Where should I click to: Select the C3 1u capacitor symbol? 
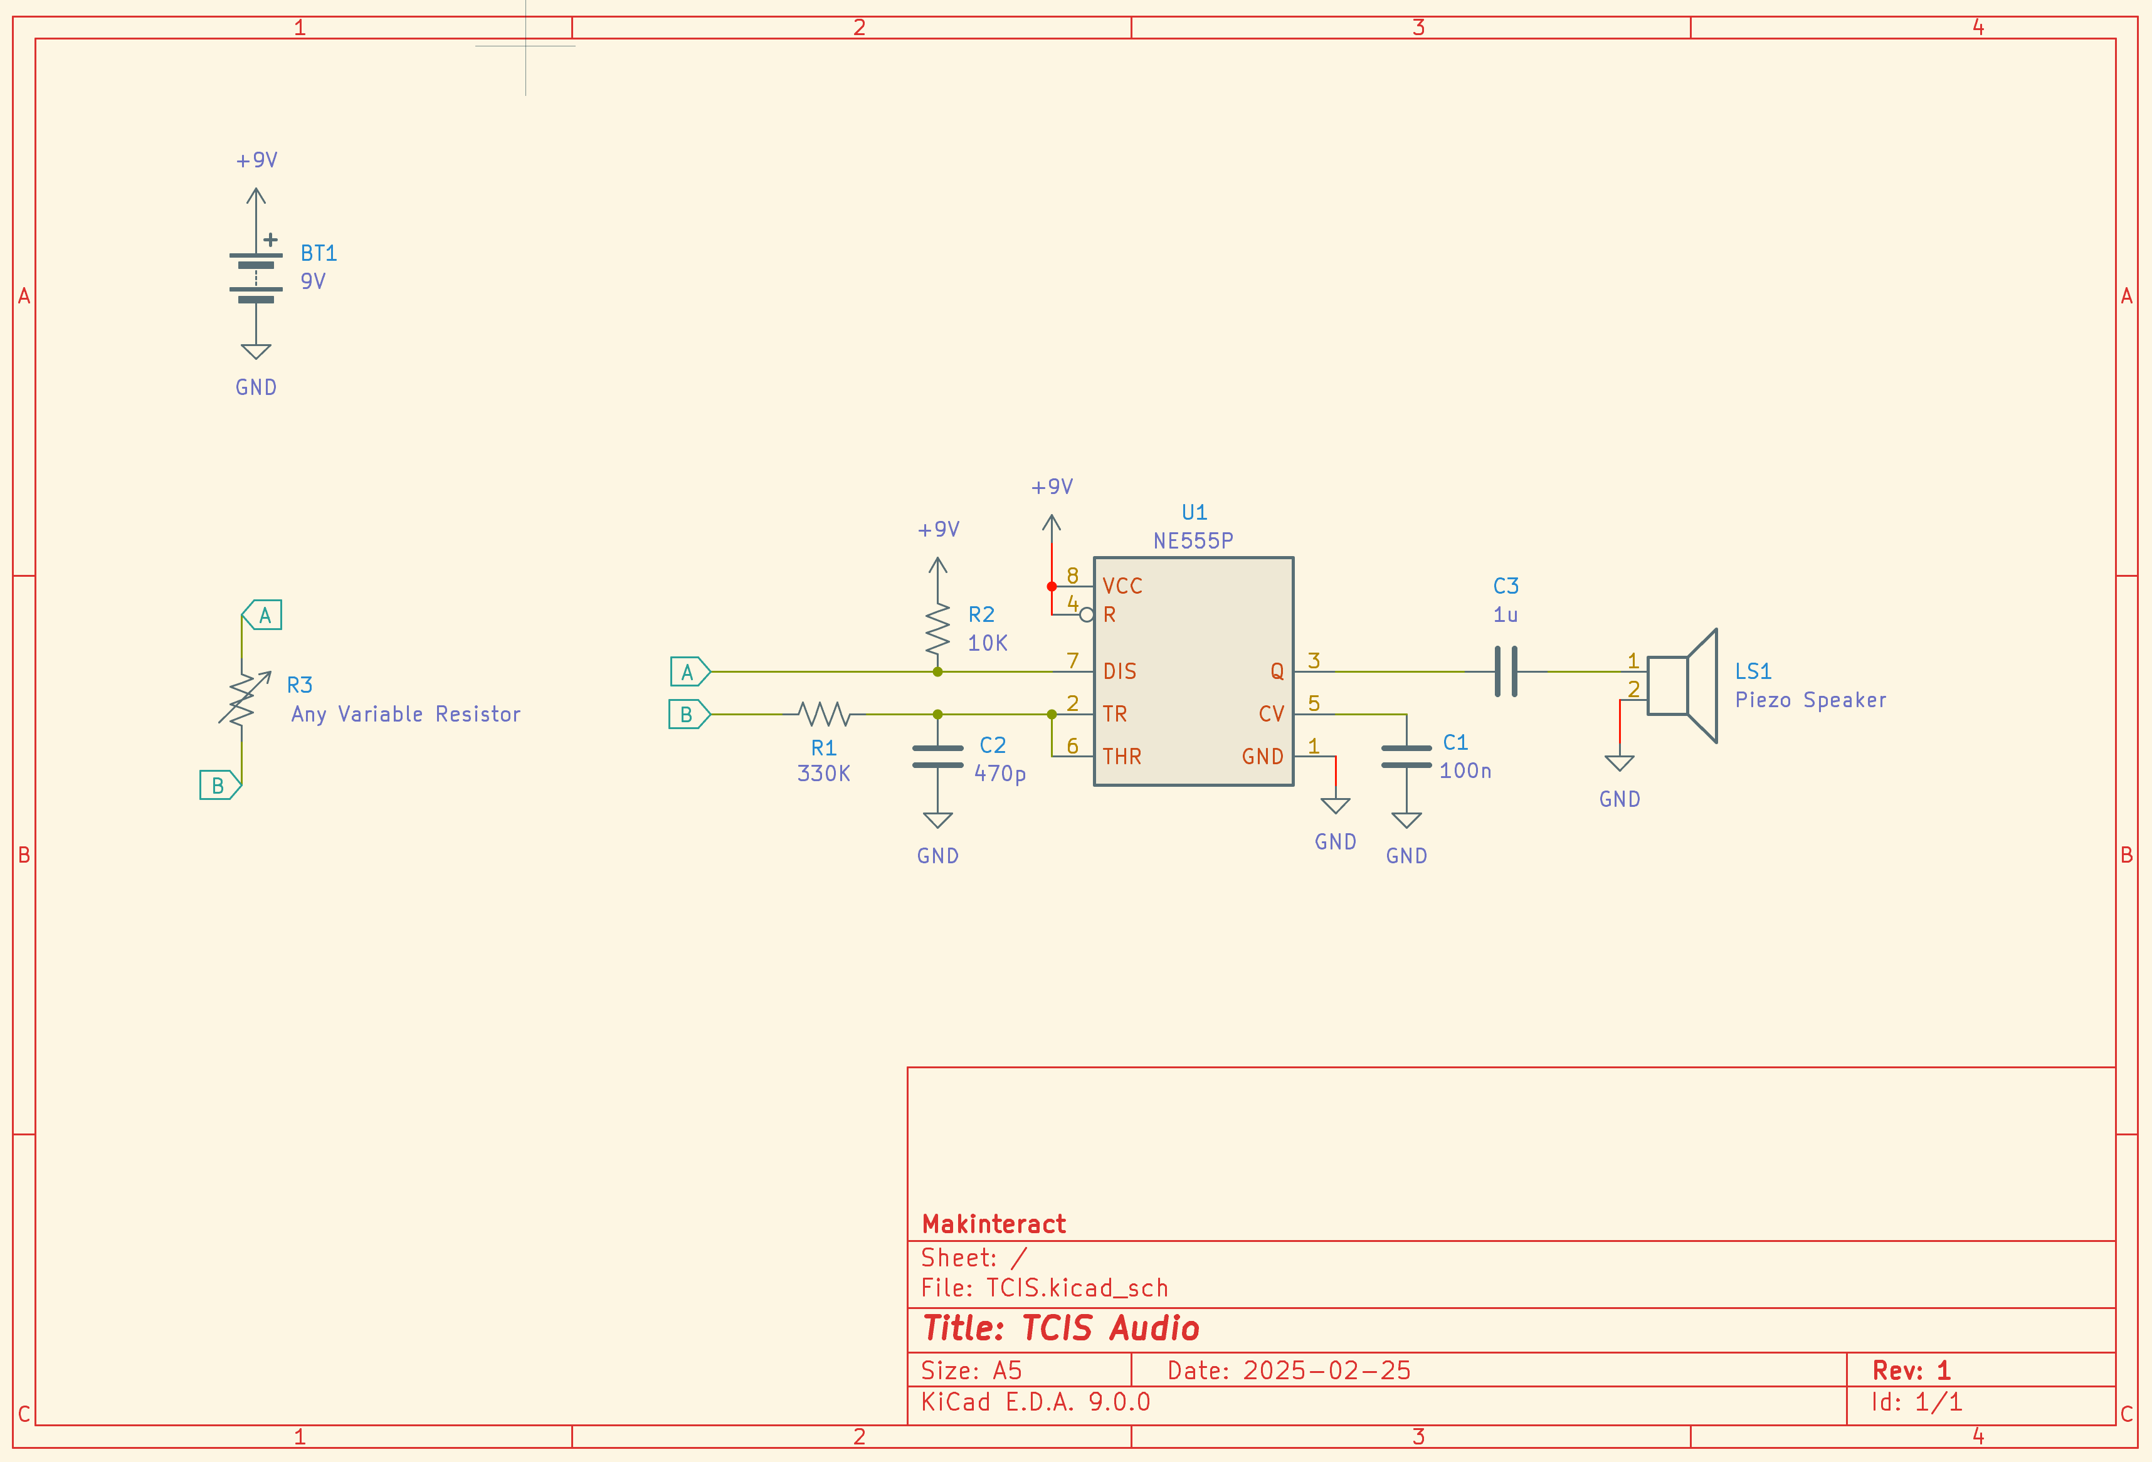point(1506,671)
